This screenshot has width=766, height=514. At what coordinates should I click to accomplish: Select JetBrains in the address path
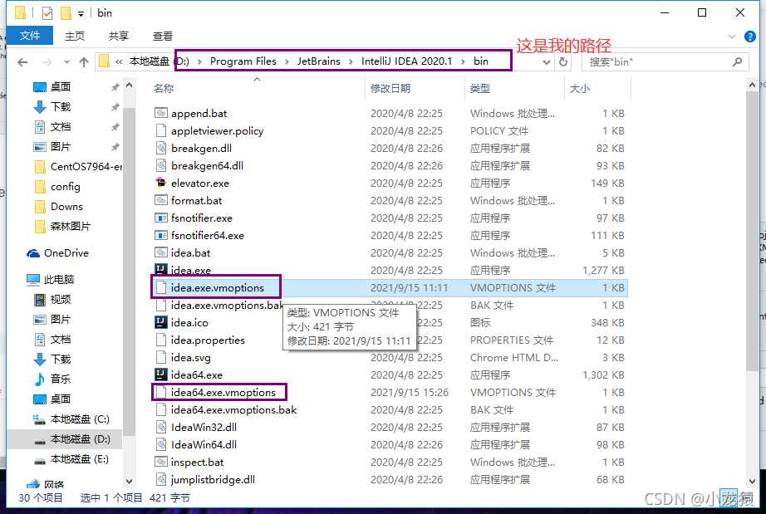pos(318,61)
